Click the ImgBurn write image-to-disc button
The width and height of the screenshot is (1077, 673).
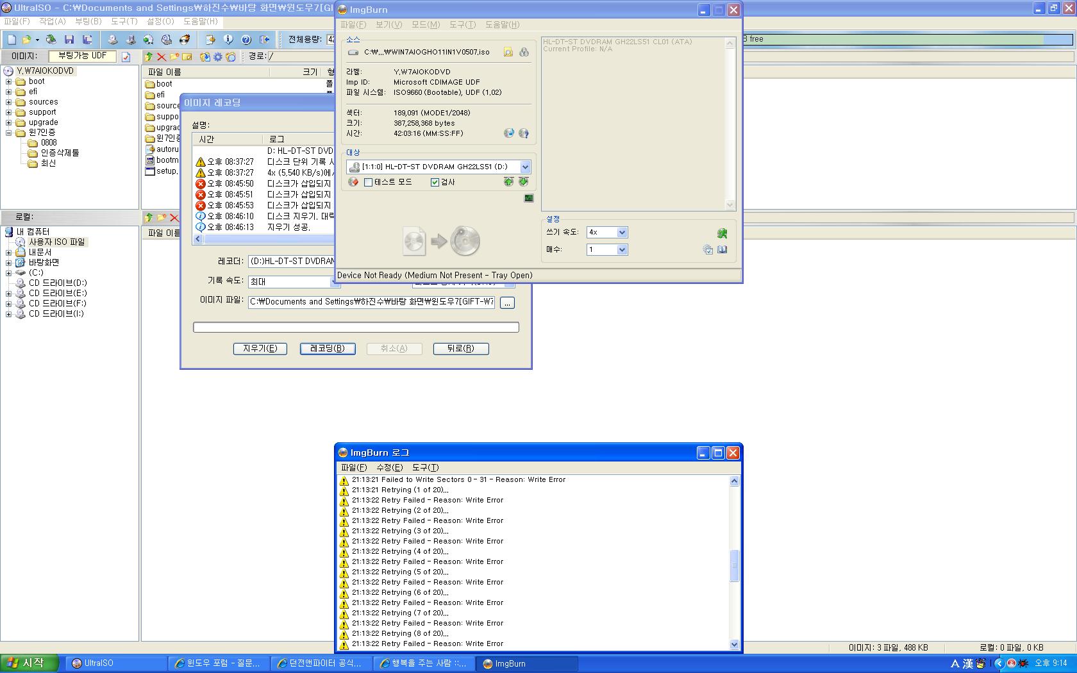tap(442, 241)
